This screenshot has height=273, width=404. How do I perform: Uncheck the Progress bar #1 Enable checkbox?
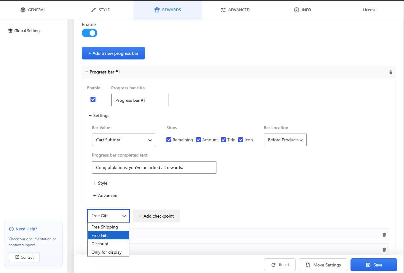pyautogui.click(x=93, y=99)
